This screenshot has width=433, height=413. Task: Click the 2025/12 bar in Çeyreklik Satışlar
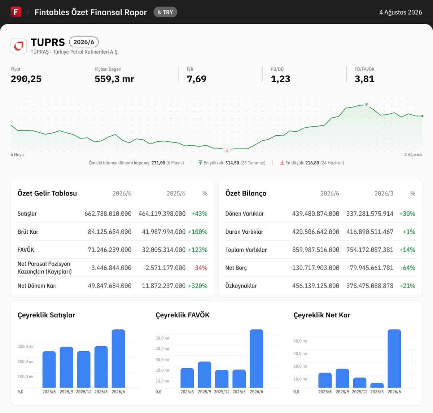tap(84, 369)
